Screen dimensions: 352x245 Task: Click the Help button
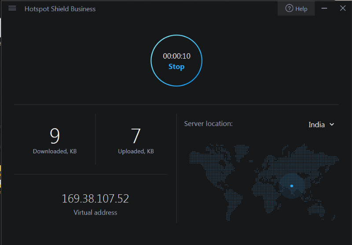click(296, 8)
